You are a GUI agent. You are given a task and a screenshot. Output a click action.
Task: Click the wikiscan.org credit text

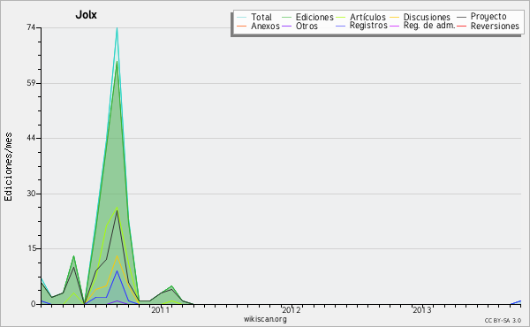click(265, 319)
